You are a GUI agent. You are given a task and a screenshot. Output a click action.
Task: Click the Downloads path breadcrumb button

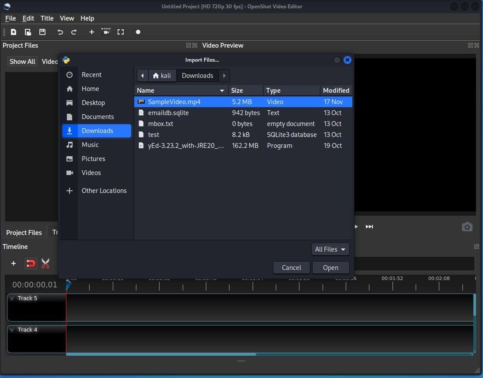[x=198, y=76]
